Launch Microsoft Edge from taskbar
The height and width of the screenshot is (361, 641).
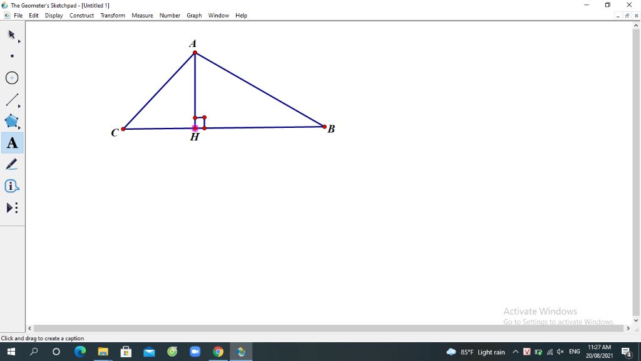pos(80,352)
